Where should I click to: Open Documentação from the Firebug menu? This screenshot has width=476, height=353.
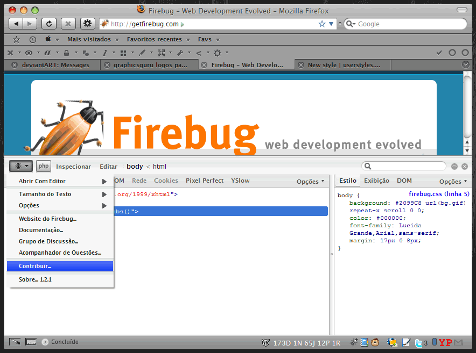[60, 230]
